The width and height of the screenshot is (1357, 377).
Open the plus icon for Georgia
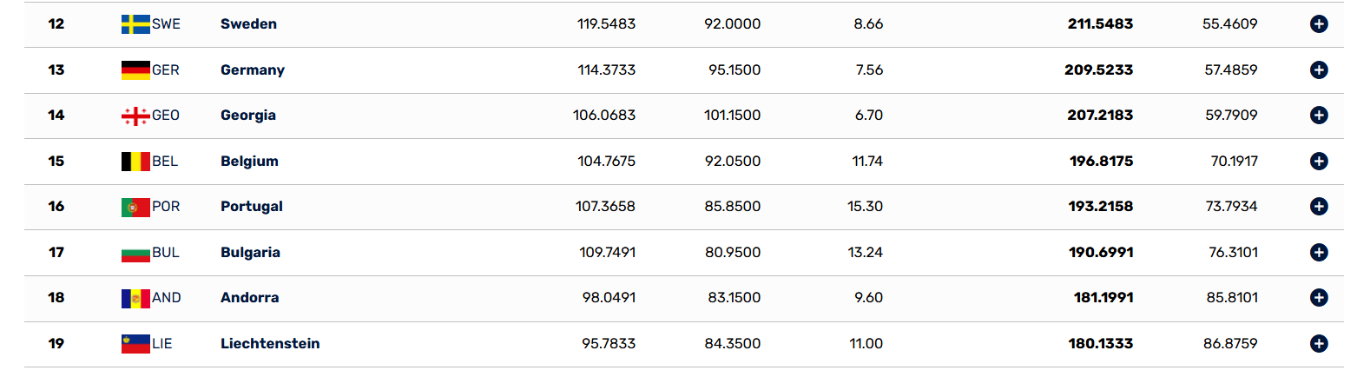[x=1319, y=116]
